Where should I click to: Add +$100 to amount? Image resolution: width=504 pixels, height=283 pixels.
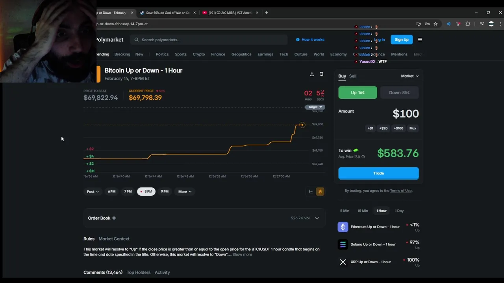point(398,128)
